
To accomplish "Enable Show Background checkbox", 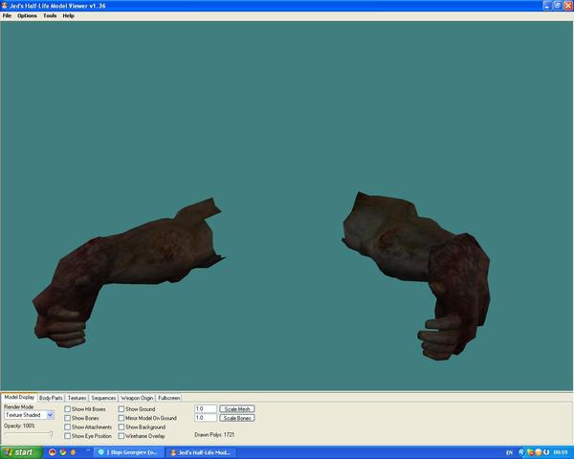I will click(121, 427).
